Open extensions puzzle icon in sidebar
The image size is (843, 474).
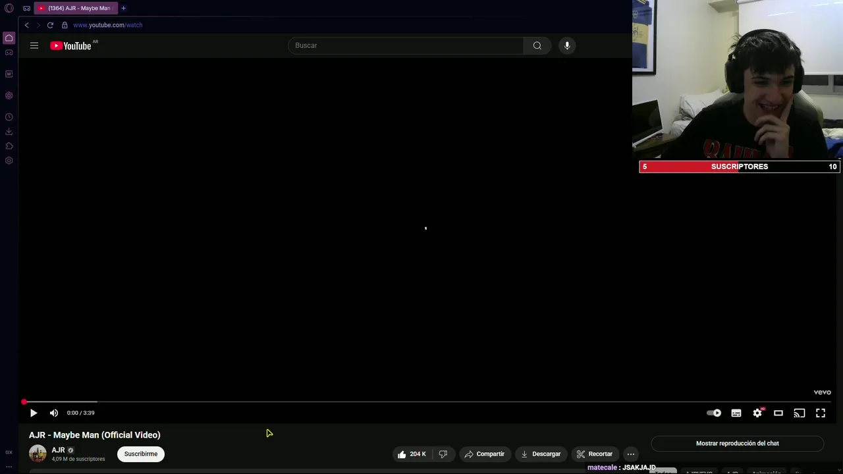9,146
